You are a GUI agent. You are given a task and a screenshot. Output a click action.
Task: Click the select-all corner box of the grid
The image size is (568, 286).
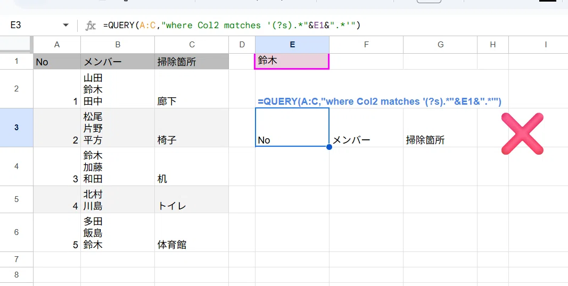click(x=17, y=45)
